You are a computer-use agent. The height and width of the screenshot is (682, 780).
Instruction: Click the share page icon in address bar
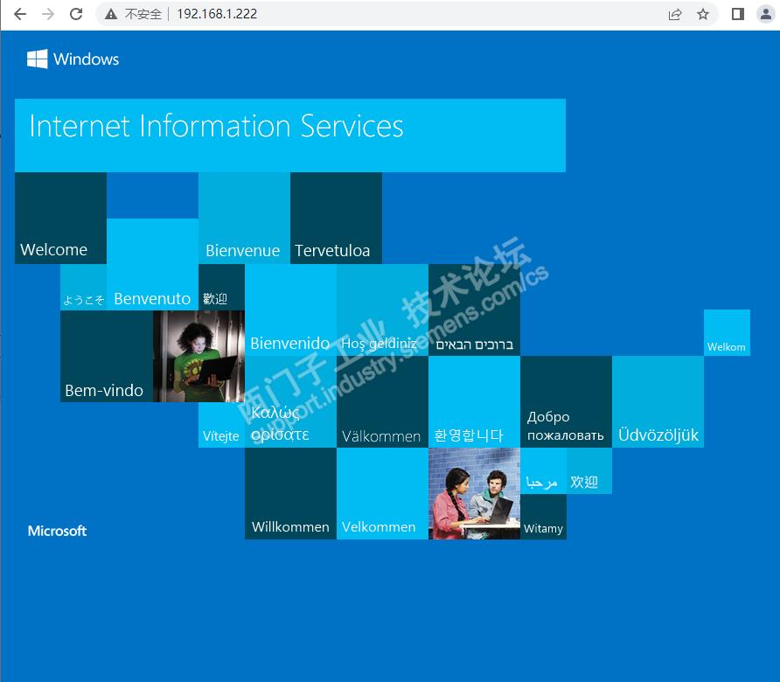point(674,14)
